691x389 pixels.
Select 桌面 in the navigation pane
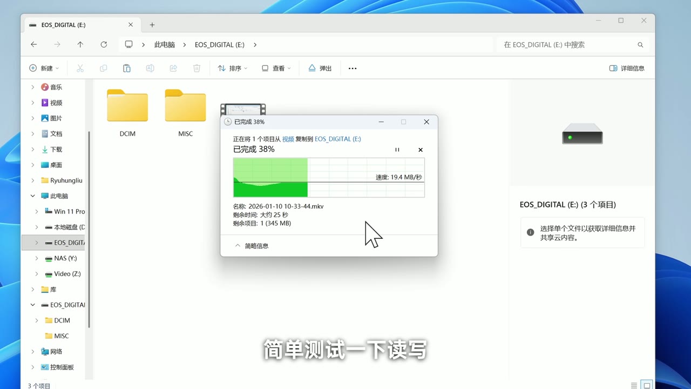pyautogui.click(x=56, y=165)
